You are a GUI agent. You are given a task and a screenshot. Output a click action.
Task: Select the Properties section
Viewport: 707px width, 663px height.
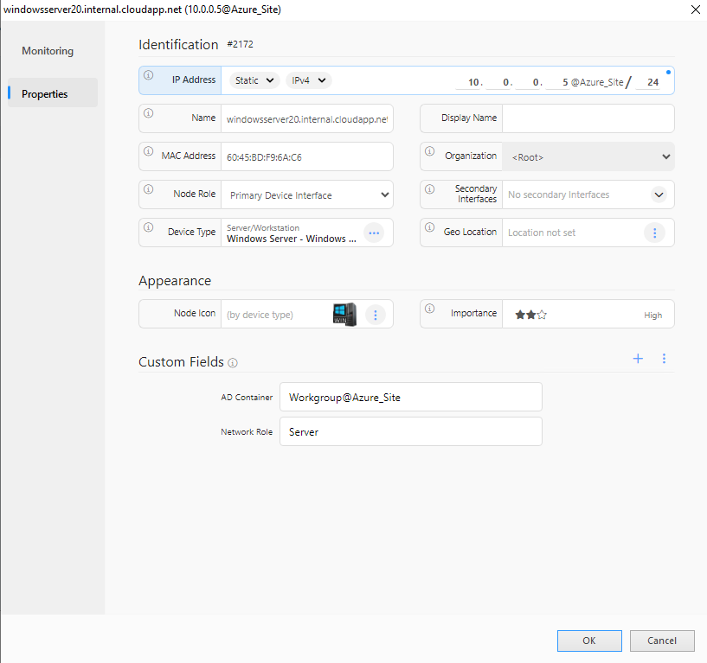[x=53, y=93]
